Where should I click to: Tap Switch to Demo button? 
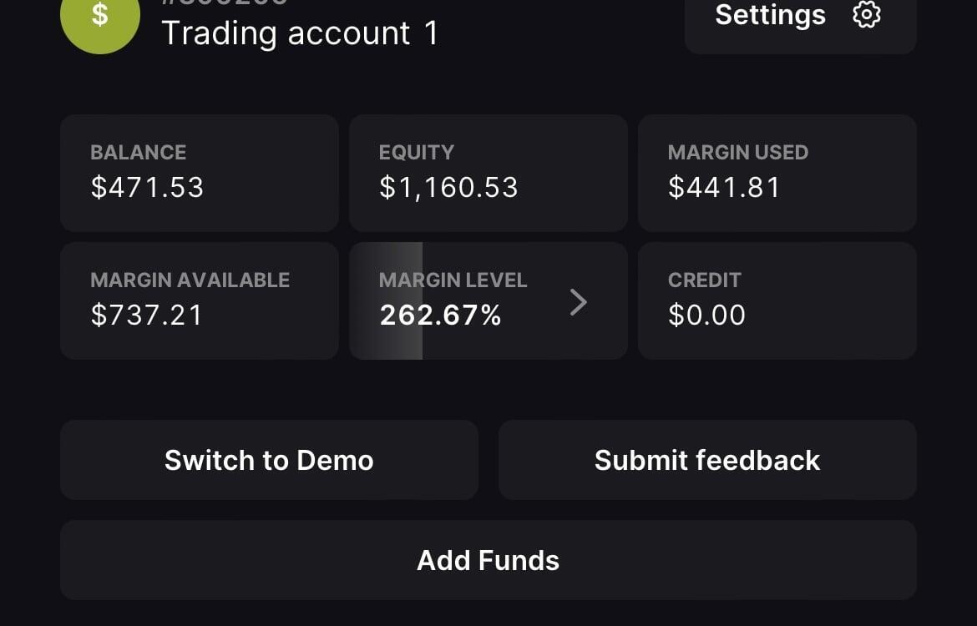(x=269, y=460)
